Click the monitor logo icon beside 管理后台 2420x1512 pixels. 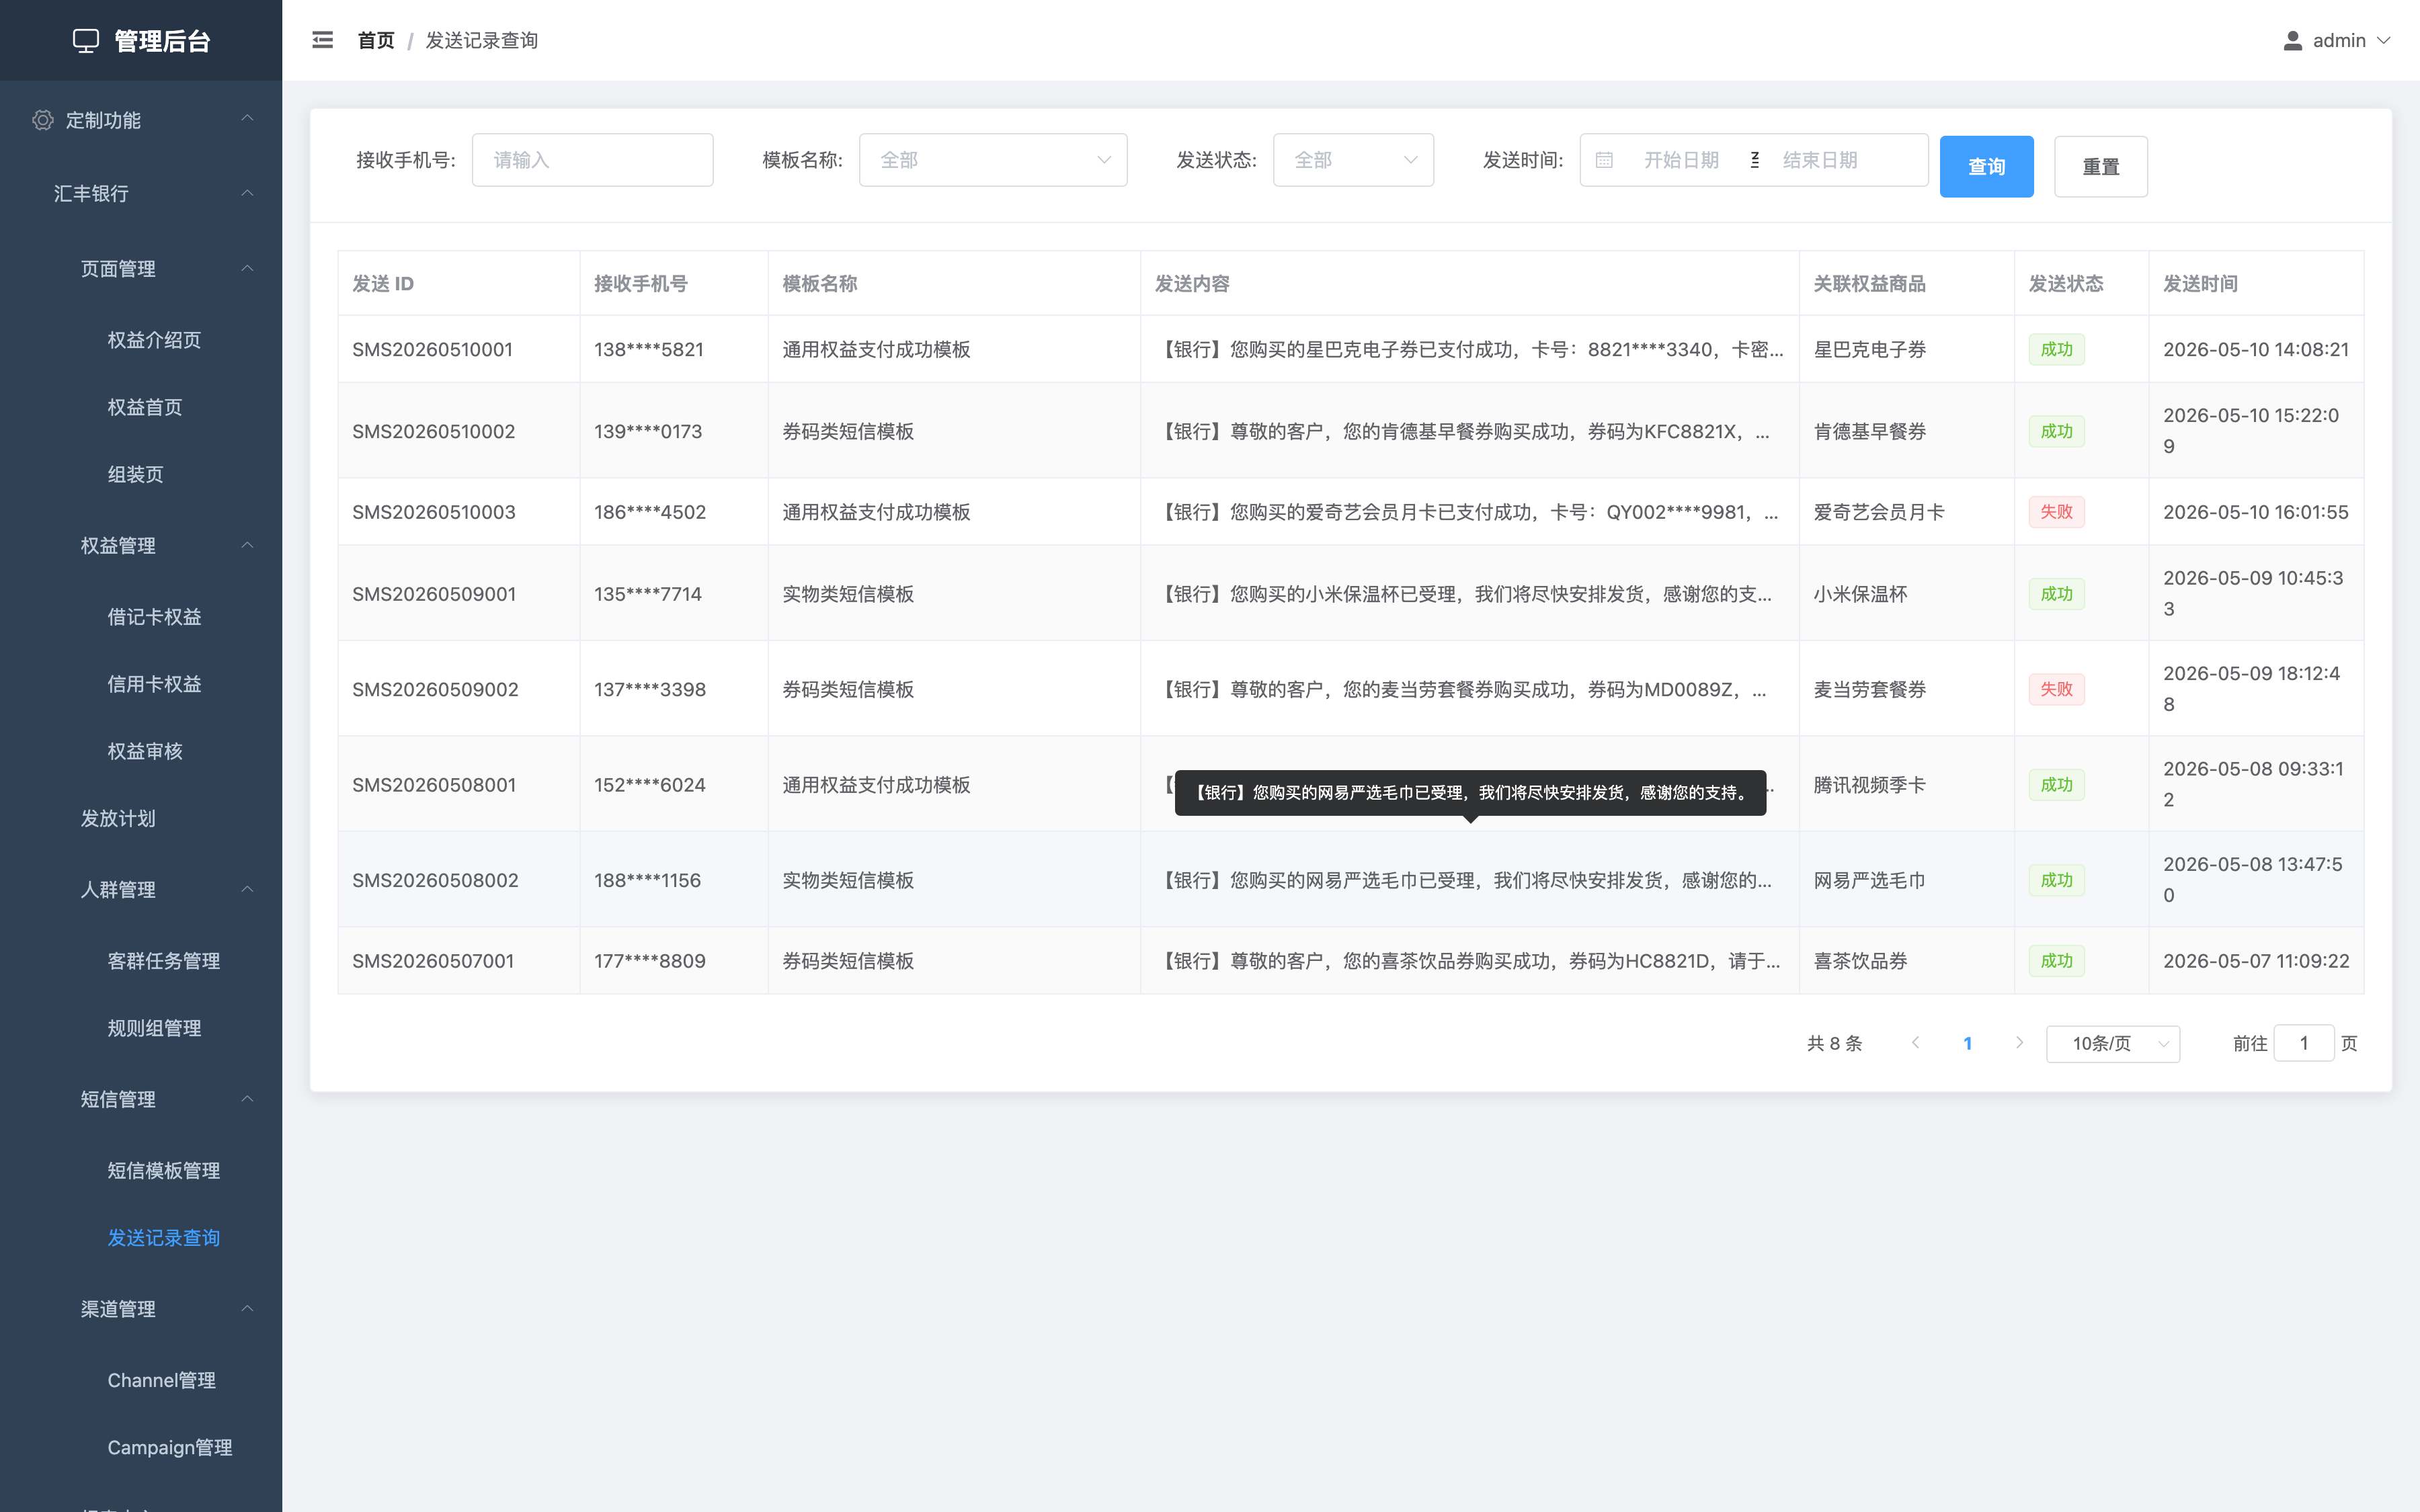pos(86,41)
